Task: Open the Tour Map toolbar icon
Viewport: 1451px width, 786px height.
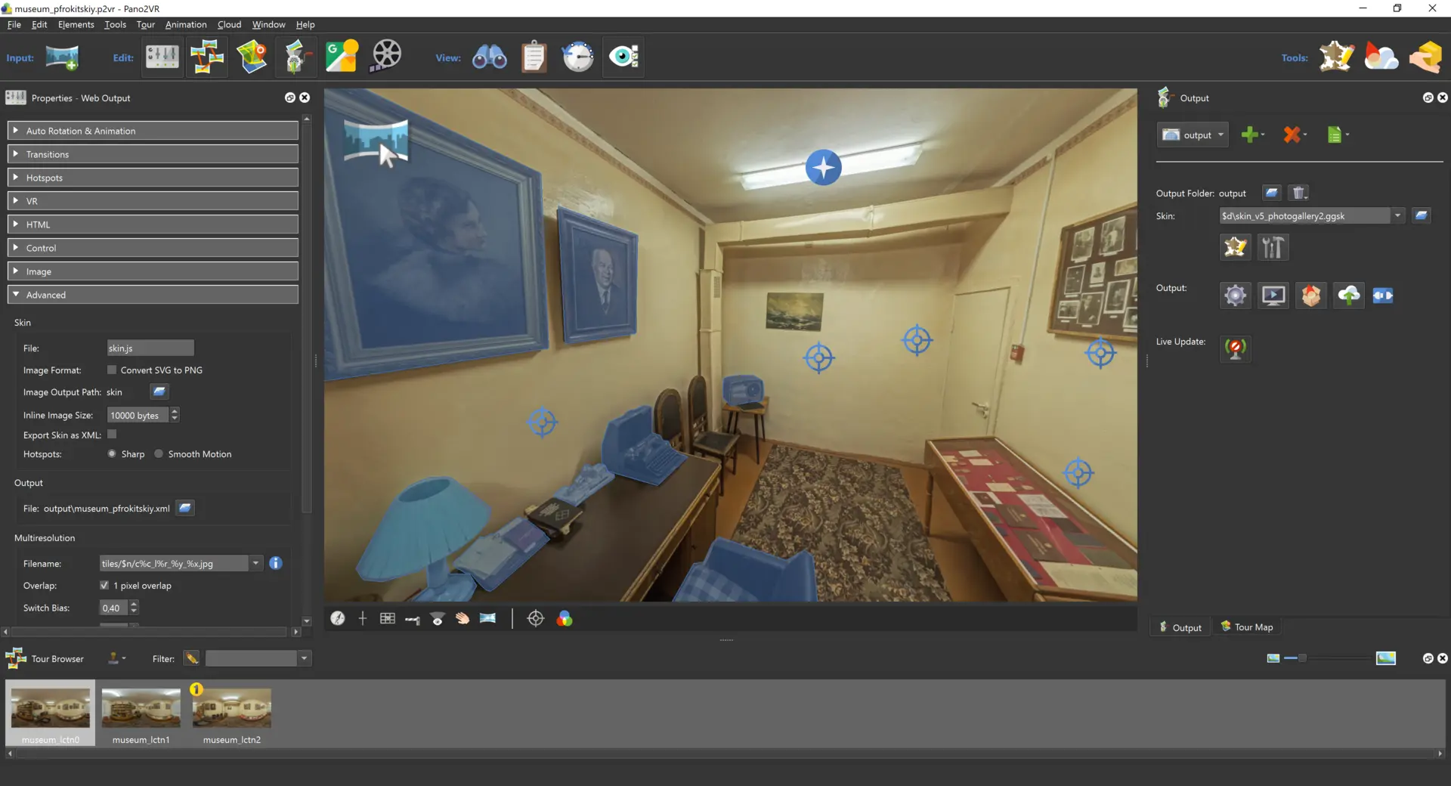Action: click(x=252, y=57)
